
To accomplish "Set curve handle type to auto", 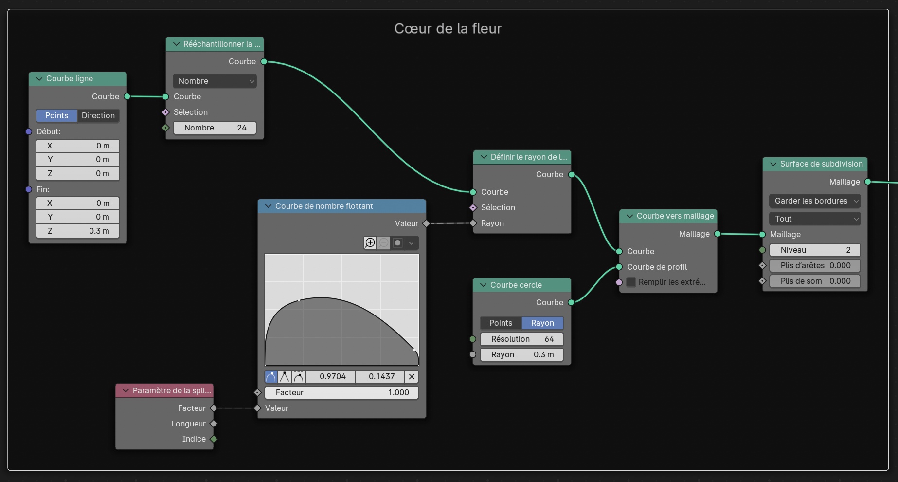I will pos(271,376).
